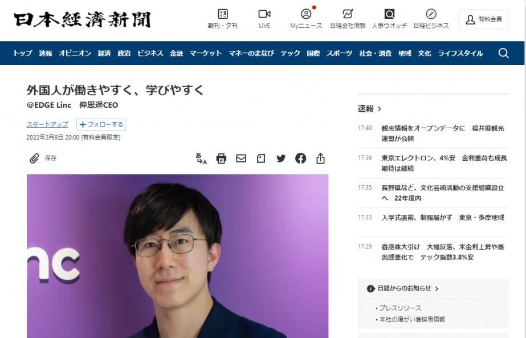Email the article via envelope icon
The image size is (526, 338).
click(241, 158)
